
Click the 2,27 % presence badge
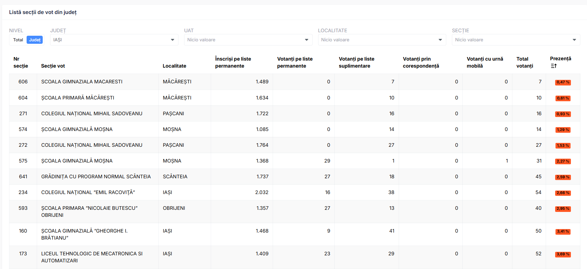pos(563,161)
